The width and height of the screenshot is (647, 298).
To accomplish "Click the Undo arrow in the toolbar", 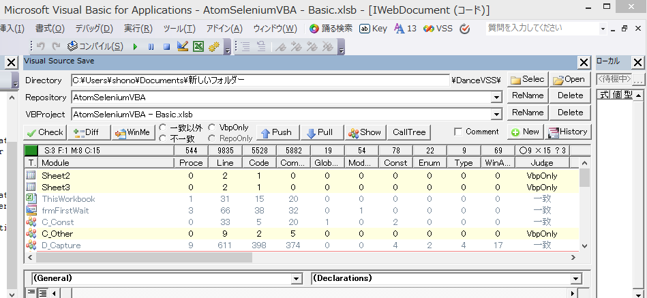I will [x=40, y=46].
